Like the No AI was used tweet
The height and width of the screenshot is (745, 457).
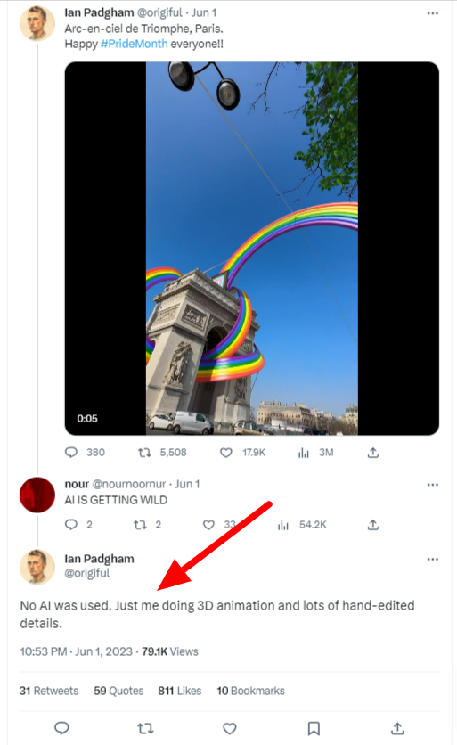pyautogui.click(x=230, y=728)
